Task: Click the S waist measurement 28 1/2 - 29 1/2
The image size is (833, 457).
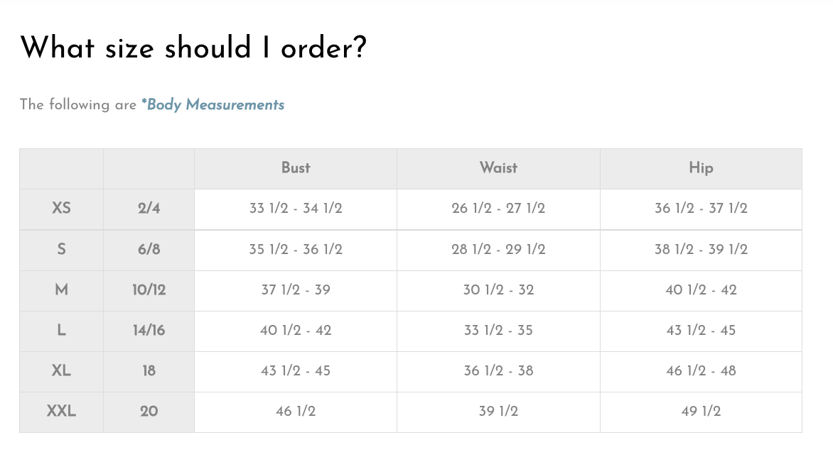Action: click(x=498, y=249)
